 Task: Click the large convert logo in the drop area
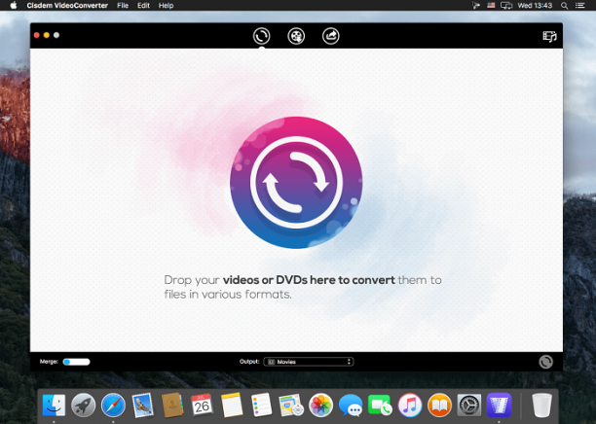(x=296, y=182)
